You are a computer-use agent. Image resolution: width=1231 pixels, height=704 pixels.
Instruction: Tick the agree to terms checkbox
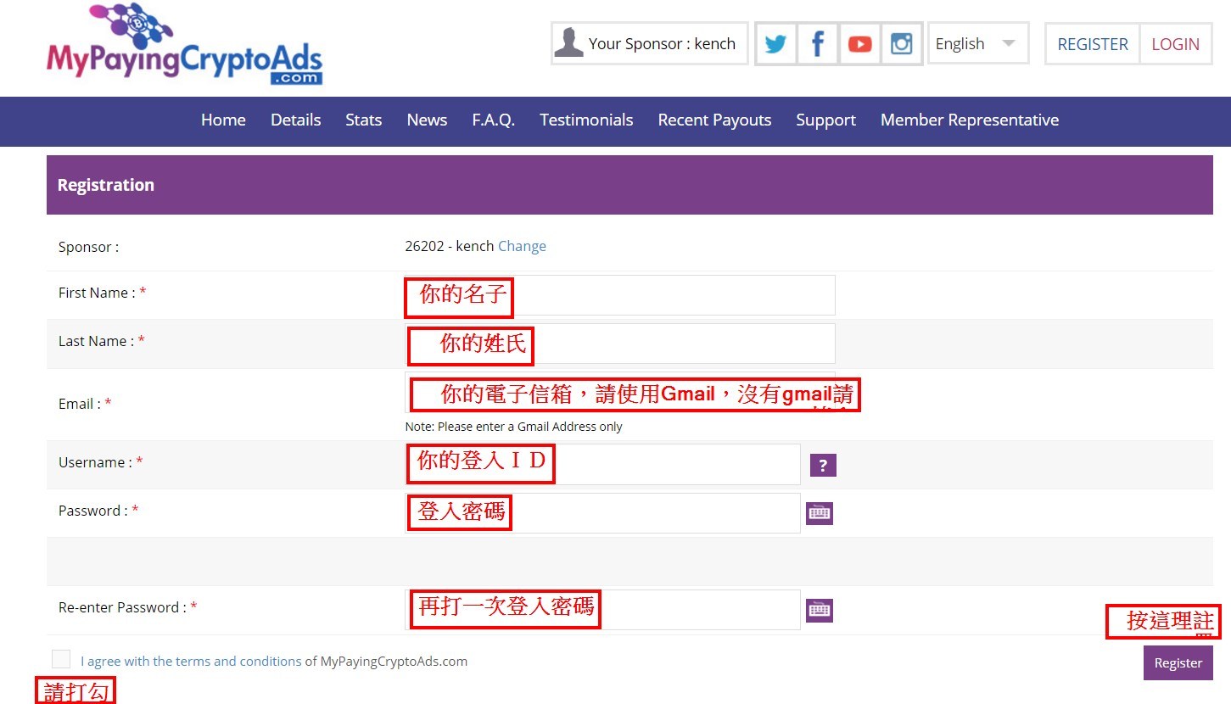coord(61,659)
